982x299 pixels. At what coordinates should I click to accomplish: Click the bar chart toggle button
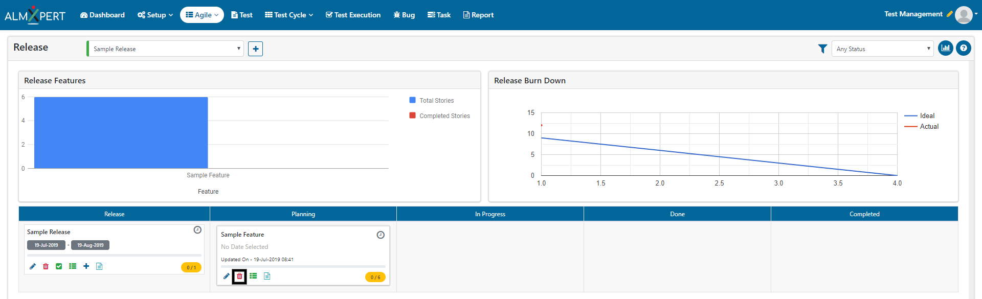(x=946, y=49)
